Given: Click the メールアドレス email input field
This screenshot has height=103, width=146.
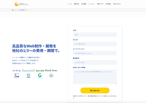Looking at the screenshot, I should pos(95,53).
